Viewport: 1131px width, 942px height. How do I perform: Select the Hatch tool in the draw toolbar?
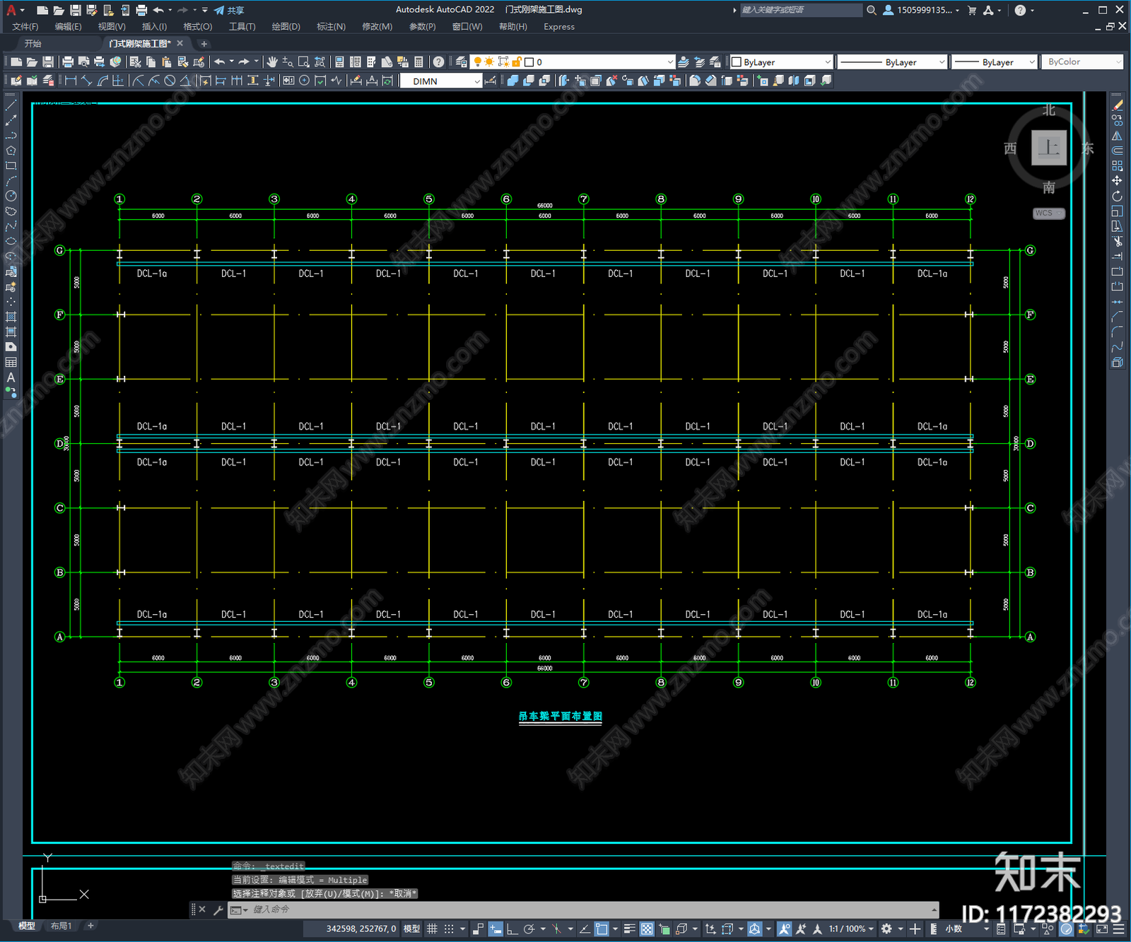[11, 317]
